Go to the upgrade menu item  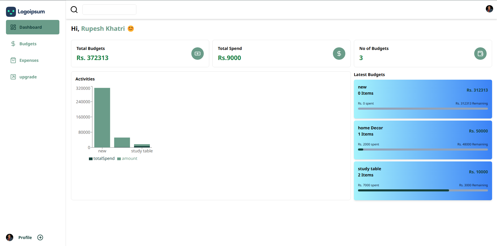point(33,77)
